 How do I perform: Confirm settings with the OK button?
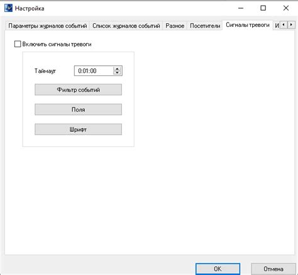[x=218, y=269]
